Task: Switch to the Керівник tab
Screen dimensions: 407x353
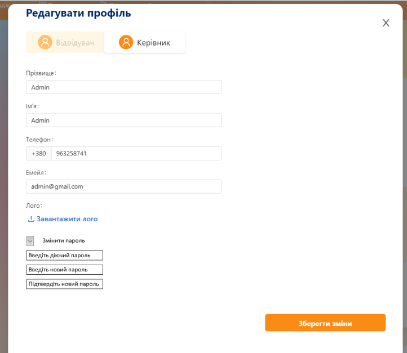Action: pyautogui.click(x=144, y=42)
